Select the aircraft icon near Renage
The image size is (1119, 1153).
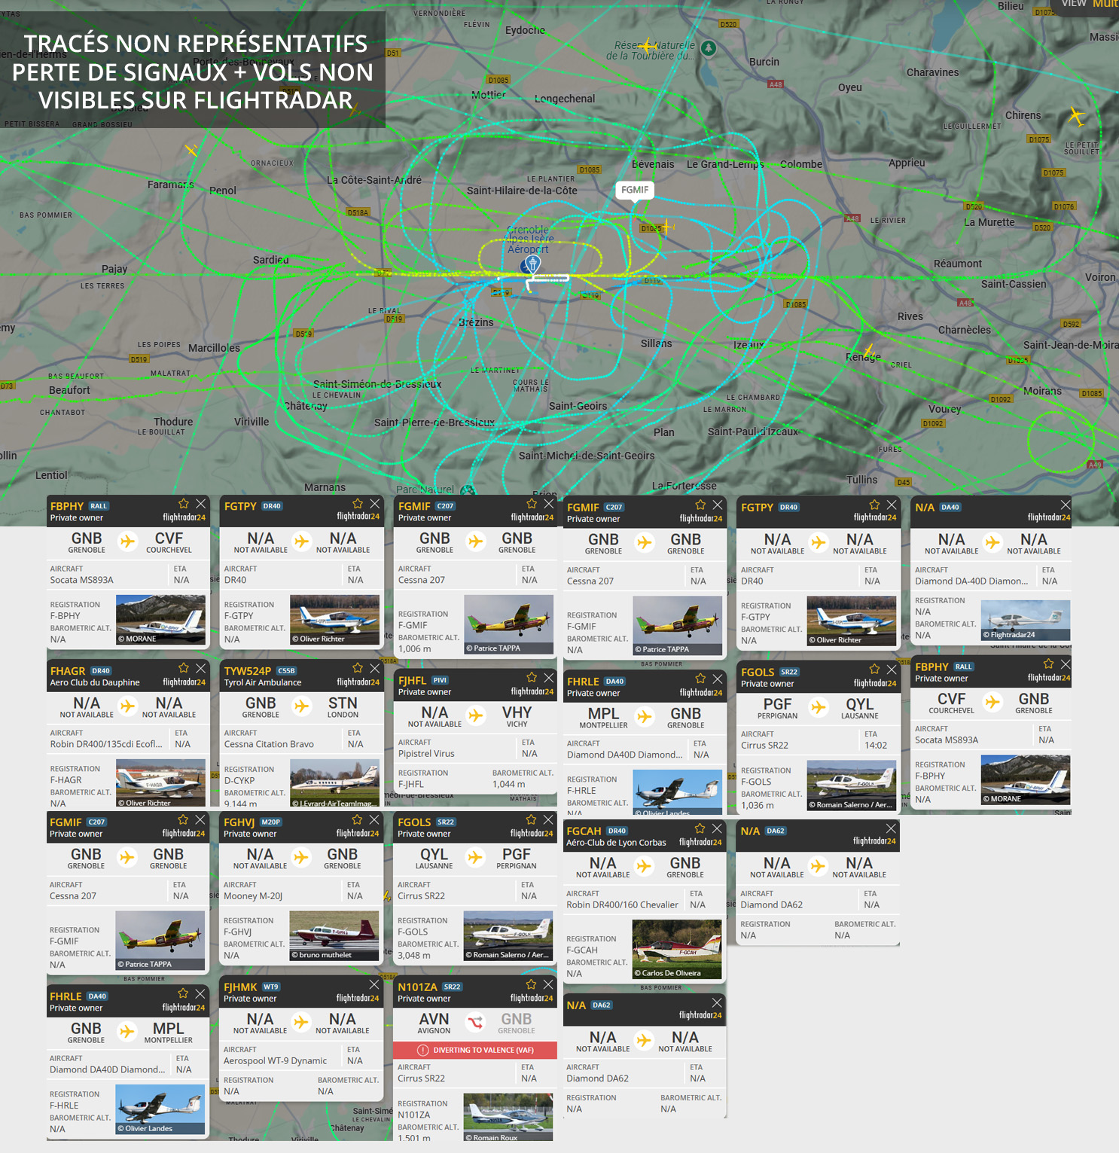click(x=870, y=352)
